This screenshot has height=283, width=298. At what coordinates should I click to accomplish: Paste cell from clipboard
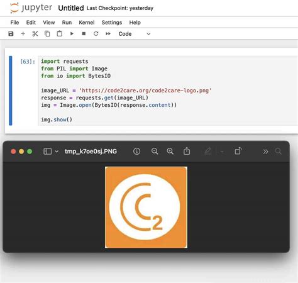tap(60, 33)
